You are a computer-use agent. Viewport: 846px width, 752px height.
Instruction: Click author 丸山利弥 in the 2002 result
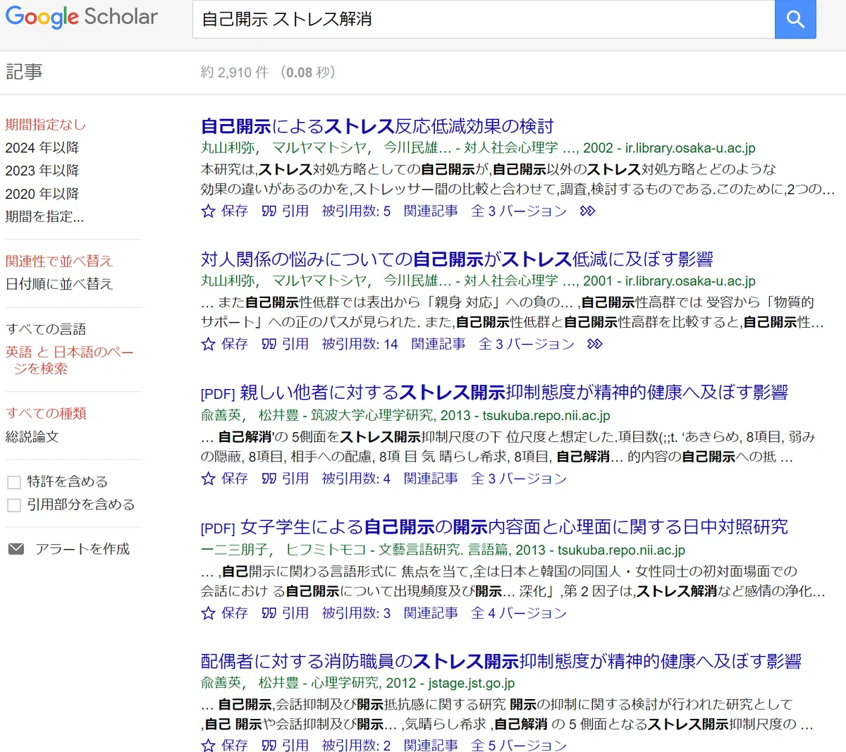coord(228,148)
